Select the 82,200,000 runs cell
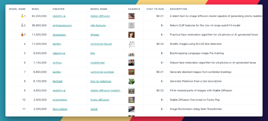The height and width of the screenshot is (121, 268). point(39,16)
